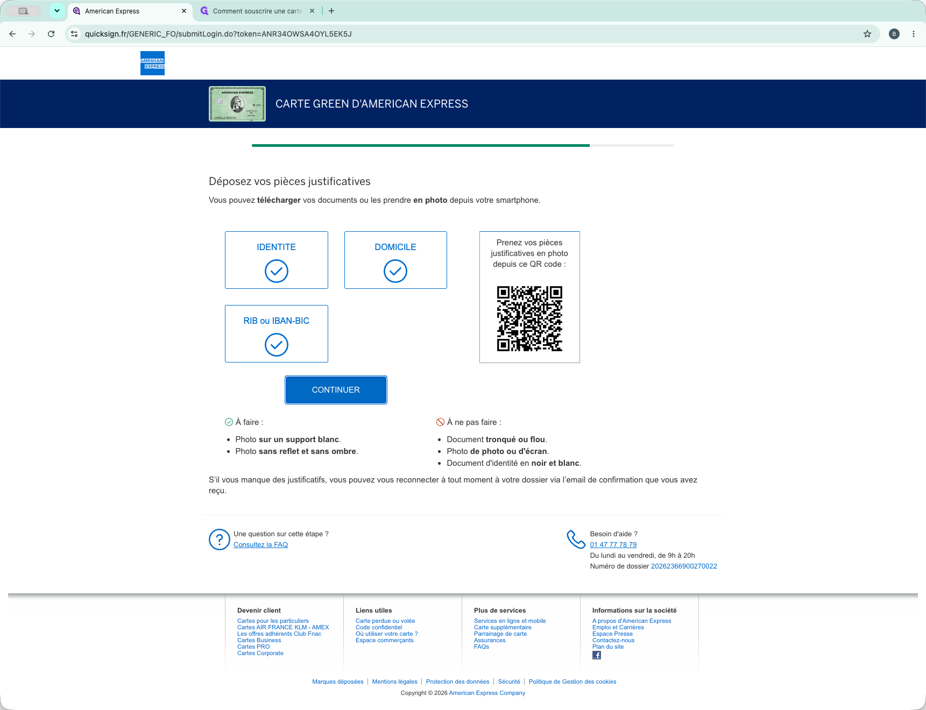Click the phone help icon
The width and height of the screenshot is (926, 710).
(576, 539)
